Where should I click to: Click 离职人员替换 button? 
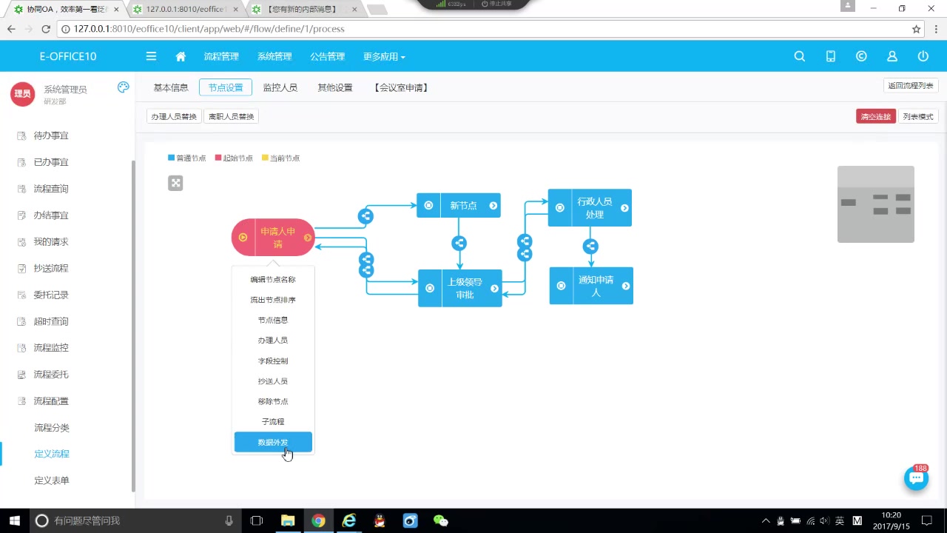point(231,116)
